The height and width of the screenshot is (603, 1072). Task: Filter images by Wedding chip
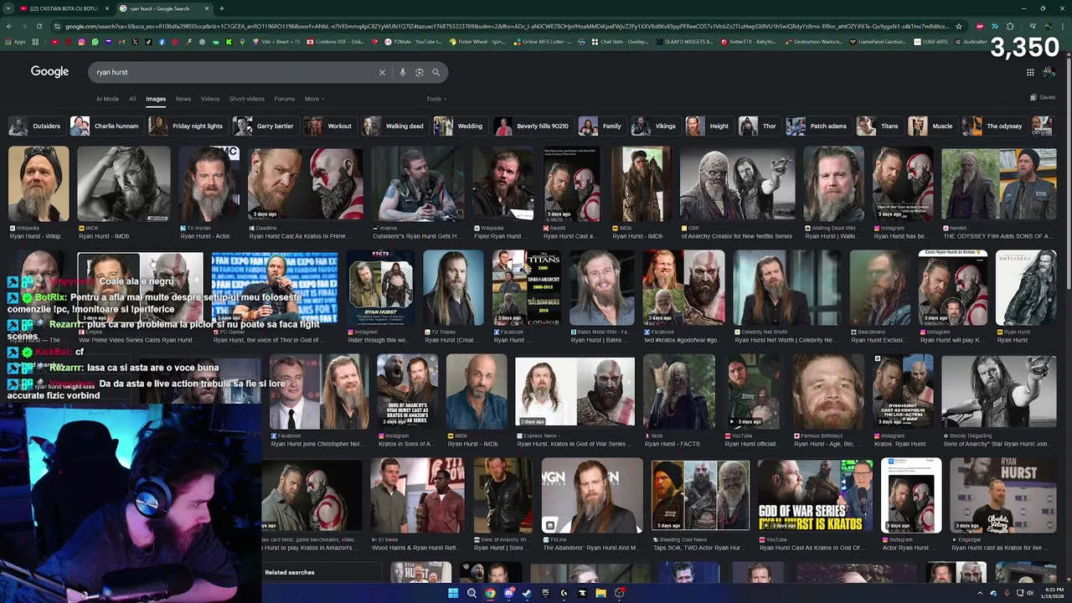point(459,126)
